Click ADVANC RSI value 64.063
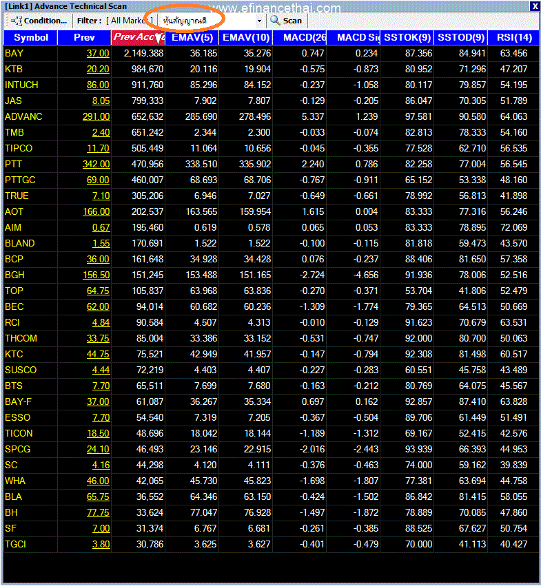The width and height of the screenshot is (541, 586). pyautogui.click(x=513, y=116)
